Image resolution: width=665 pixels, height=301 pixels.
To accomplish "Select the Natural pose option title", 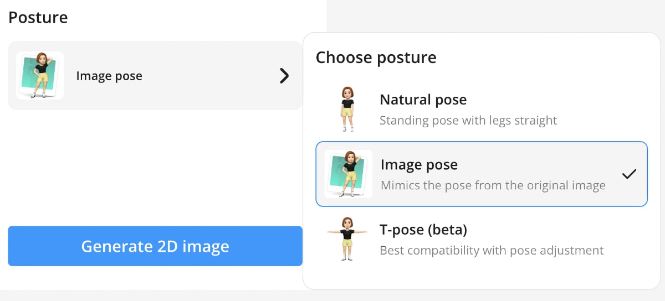I will coord(423,100).
